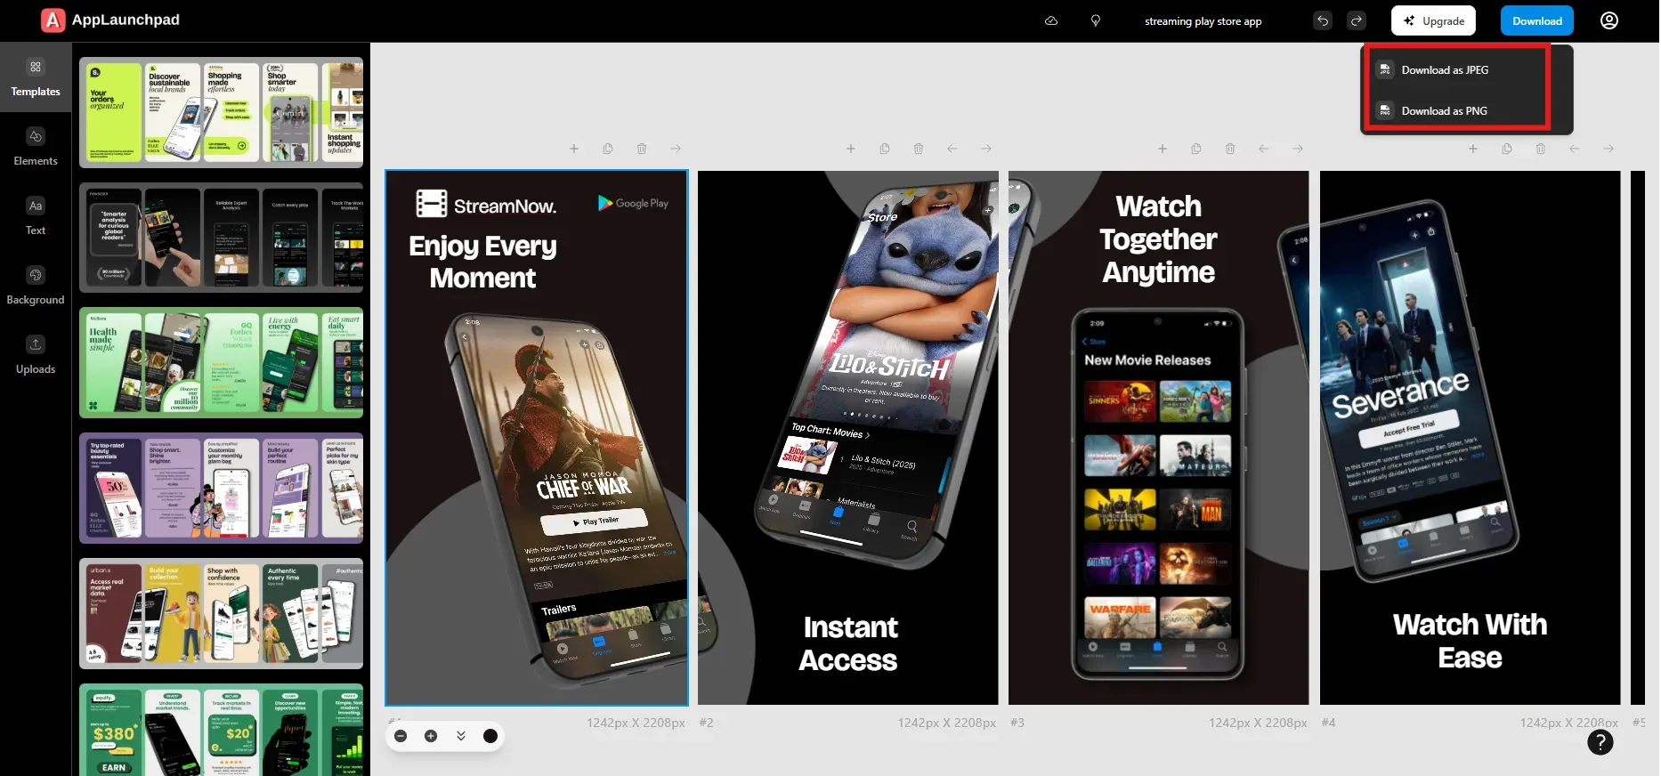Delete screen #1
The height and width of the screenshot is (776, 1661).
(x=642, y=149)
